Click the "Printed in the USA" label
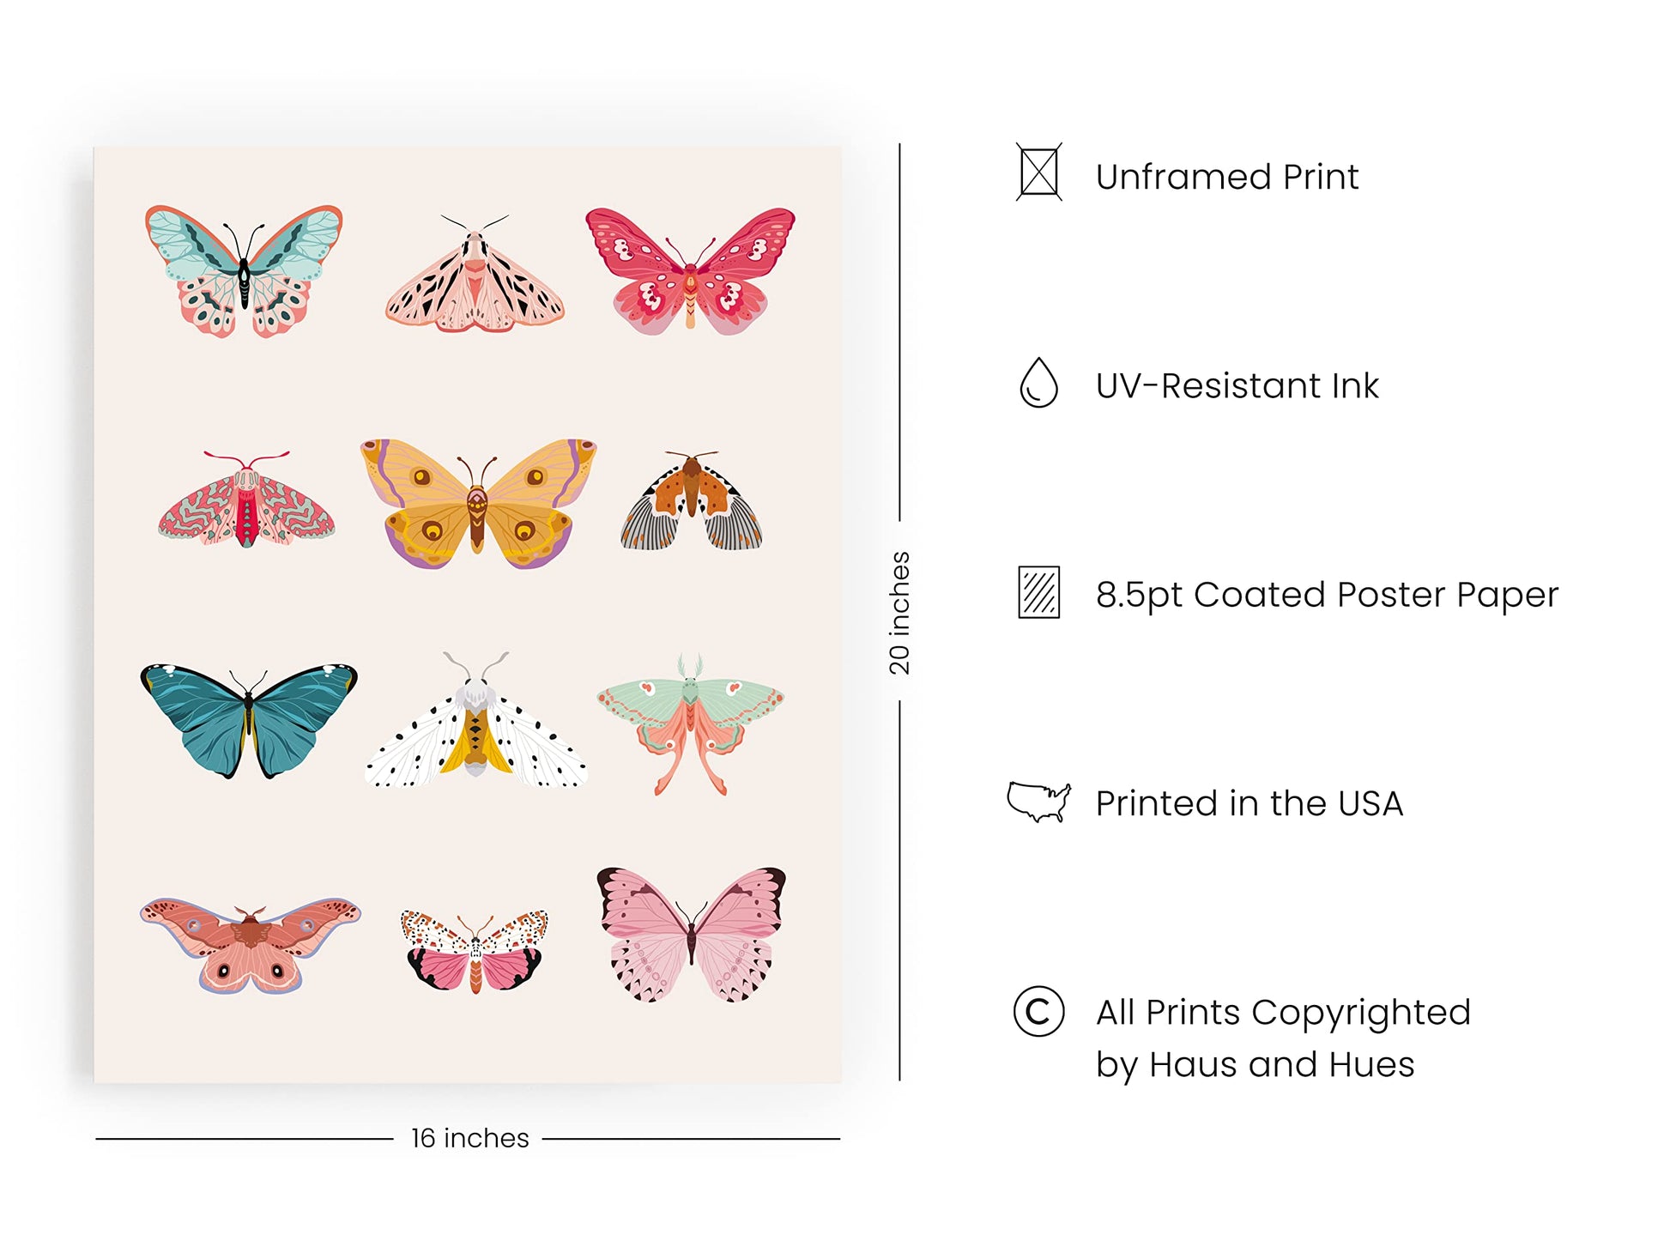The height and width of the screenshot is (1253, 1670). pos(1249,804)
